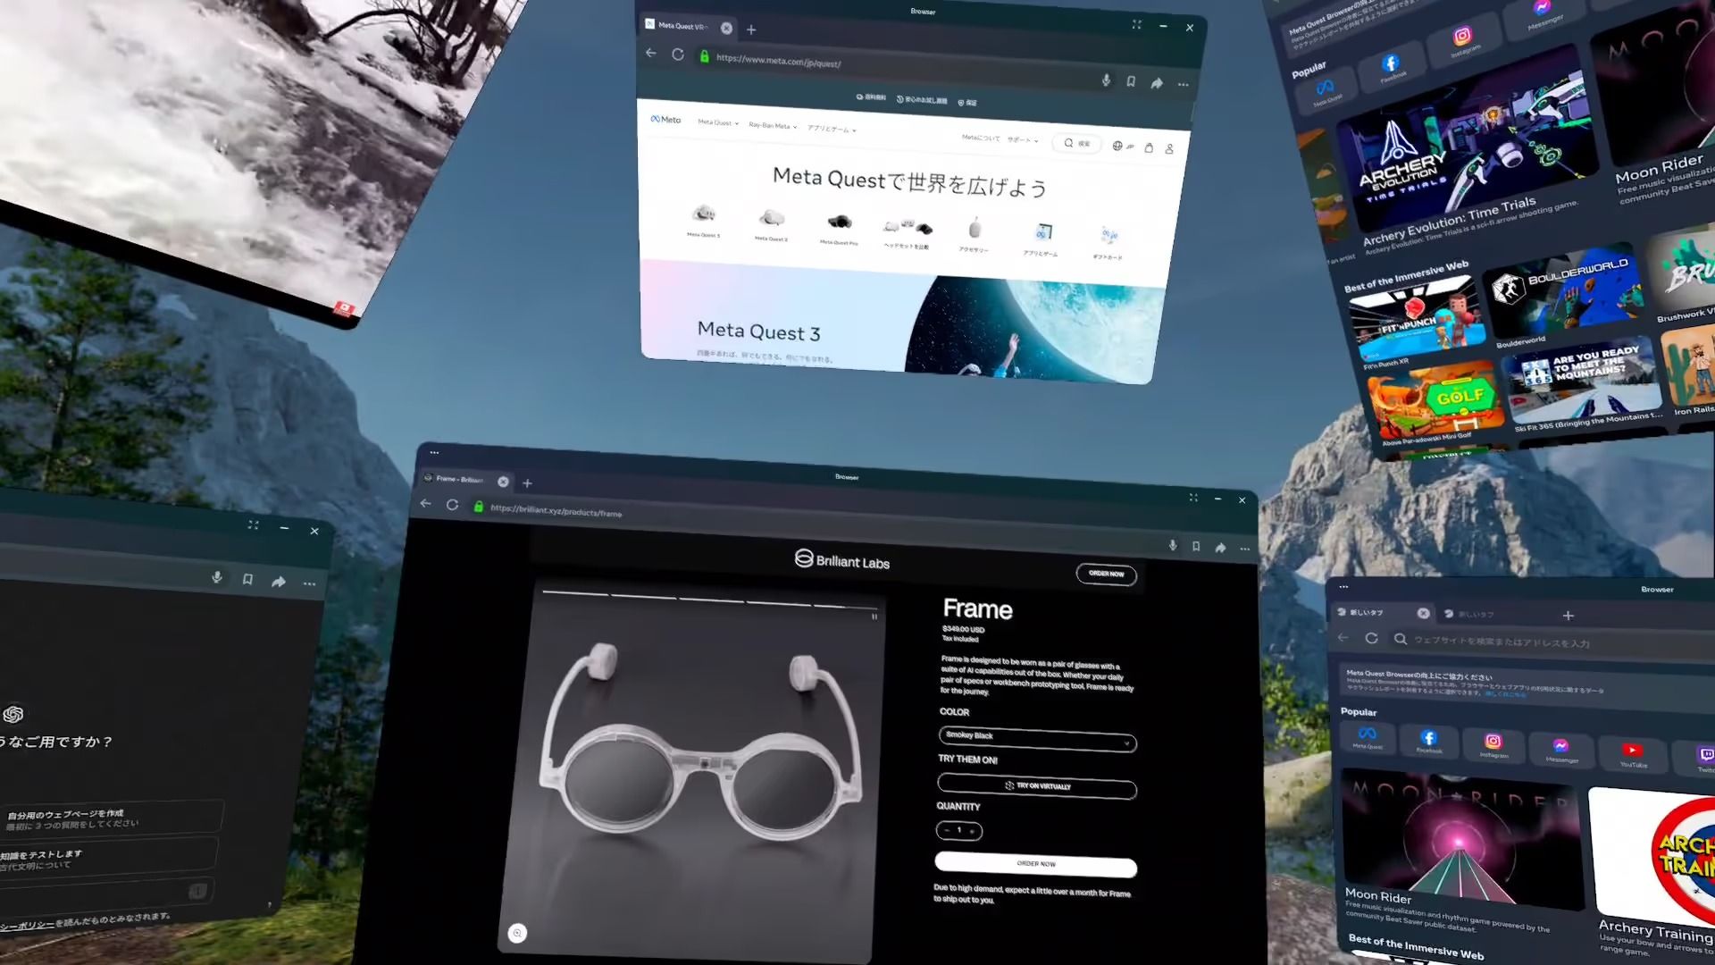Open a new tab beside Meta Quest VR
1715x965 pixels.
click(751, 29)
